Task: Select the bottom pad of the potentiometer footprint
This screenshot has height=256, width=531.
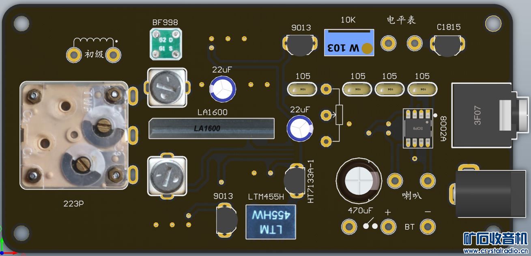Action: [326, 141]
